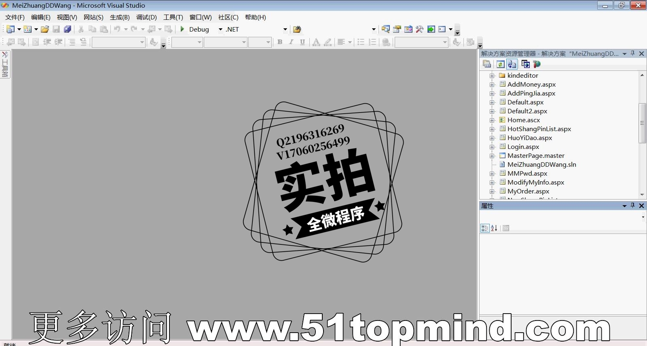The height and width of the screenshot is (346, 647).
Task: Open the ASP.NET Configuration icon
Action: pyautogui.click(x=537, y=64)
